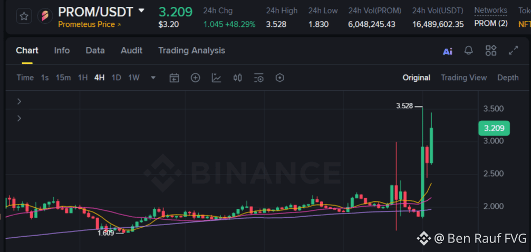Image resolution: width=531 pixels, height=252 pixels.
Task: Open the more intervals dropdown arrow
Action: 153,77
